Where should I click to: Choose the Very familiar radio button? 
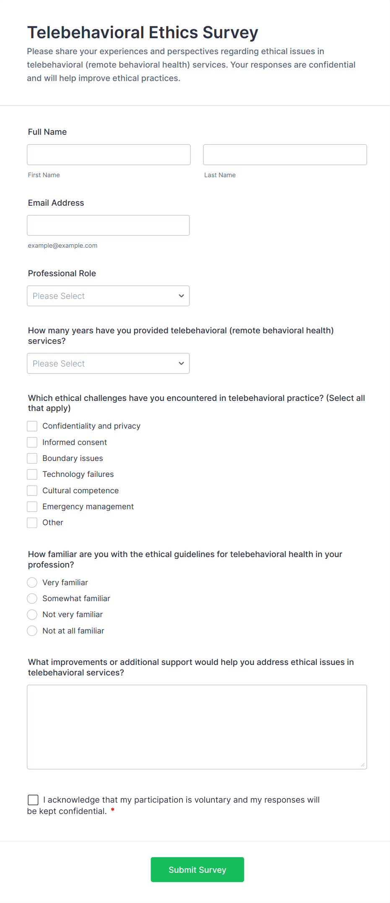pos(32,583)
